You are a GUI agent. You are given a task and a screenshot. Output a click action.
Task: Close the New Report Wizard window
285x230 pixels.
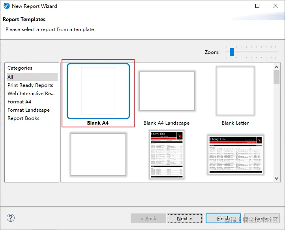276,6
